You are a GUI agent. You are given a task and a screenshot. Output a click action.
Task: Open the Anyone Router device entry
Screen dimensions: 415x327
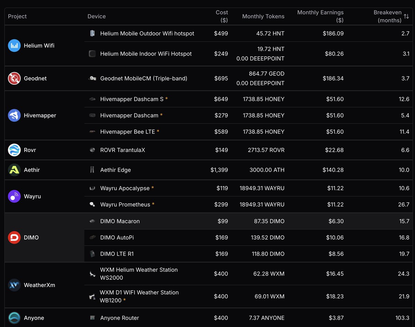(120, 318)
